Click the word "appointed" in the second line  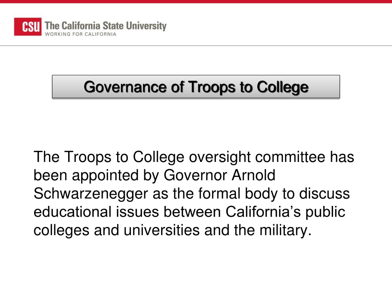pos(105,176)
